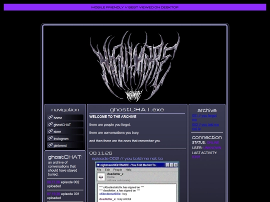This screenshot has width=270, height=202.
Task: Click episode 002 // you told me not to heading
Action: (x=127, y=159)
